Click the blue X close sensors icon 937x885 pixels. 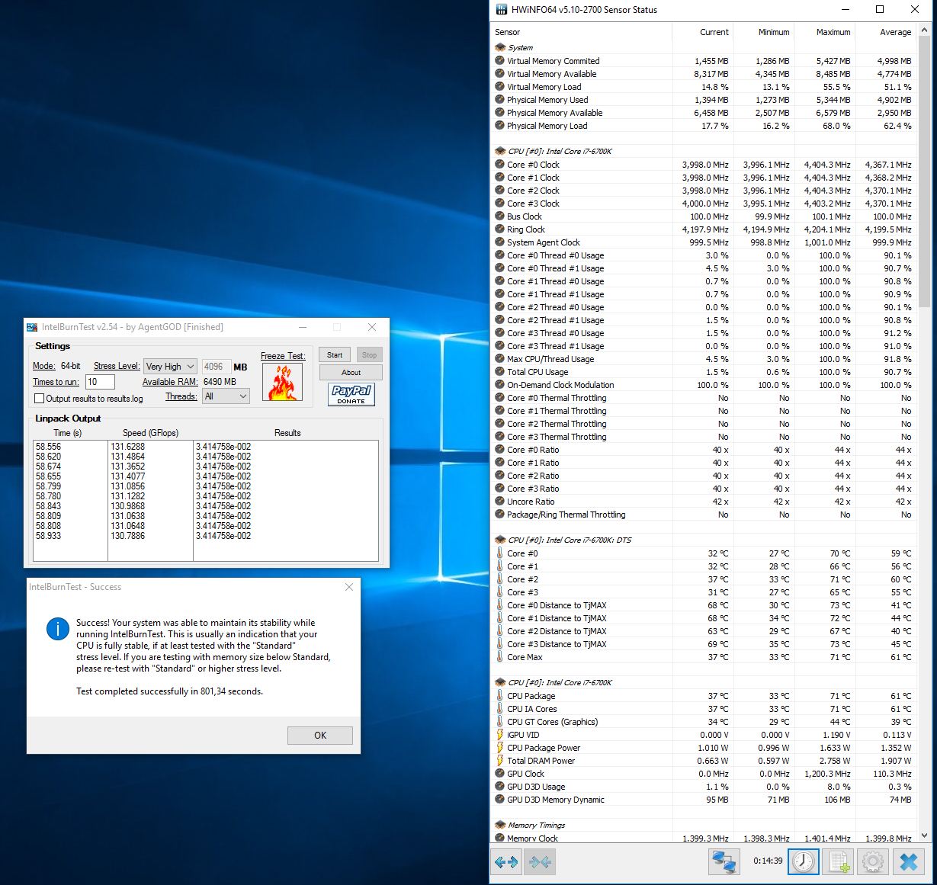[x=908, y=862]
